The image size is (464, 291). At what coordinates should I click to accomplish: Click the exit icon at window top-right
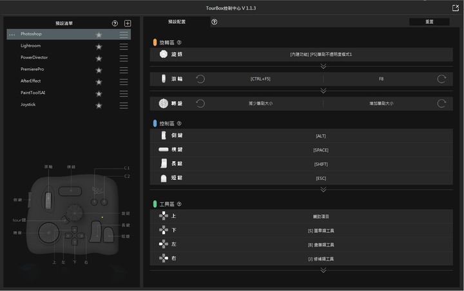pyautogui.click(x=456, y=8)
